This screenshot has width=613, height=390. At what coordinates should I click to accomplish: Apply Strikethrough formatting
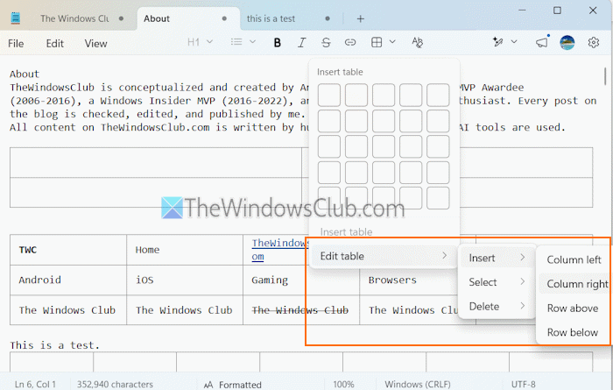click(326, 42)
